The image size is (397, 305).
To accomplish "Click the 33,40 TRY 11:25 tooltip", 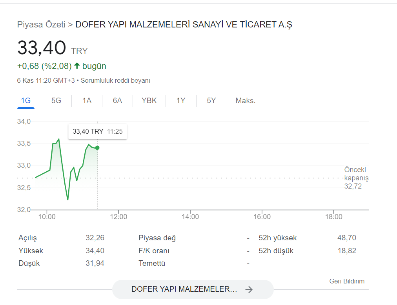I will point(97,132).
